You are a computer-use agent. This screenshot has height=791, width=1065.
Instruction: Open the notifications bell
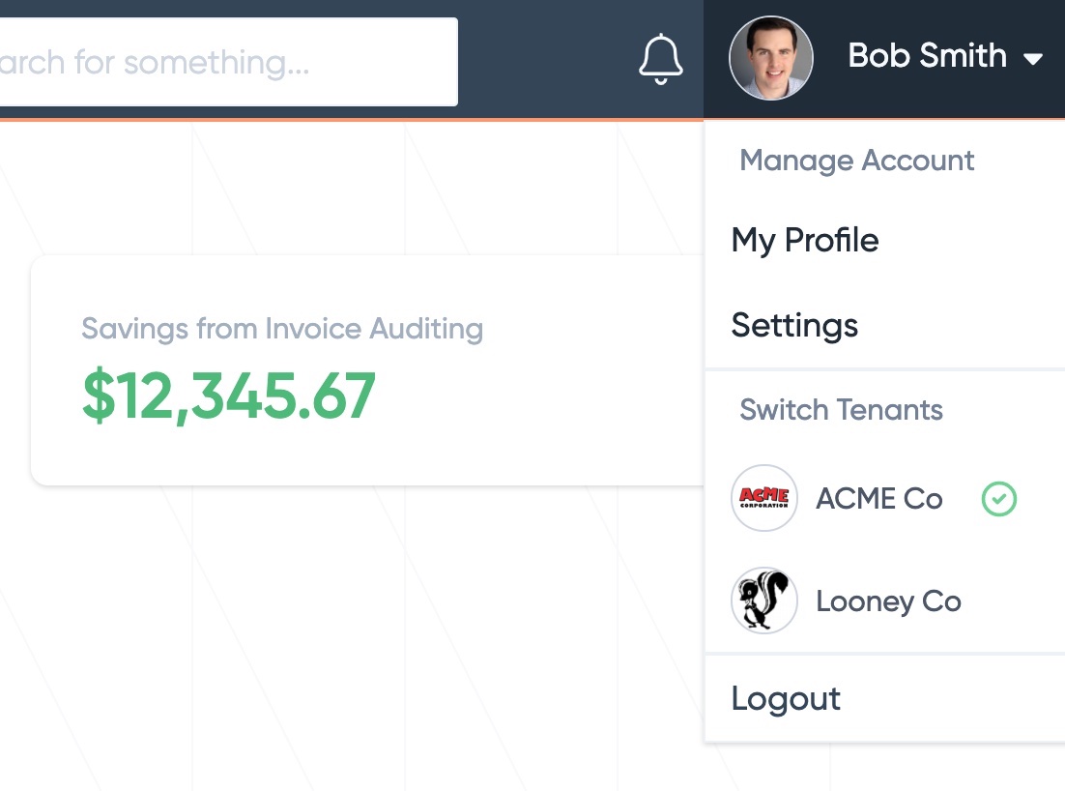pos(660,59)
